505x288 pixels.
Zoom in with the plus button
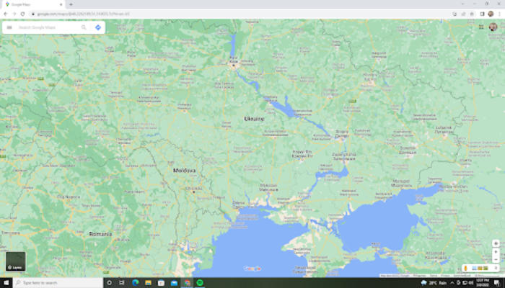click(496, 252)
